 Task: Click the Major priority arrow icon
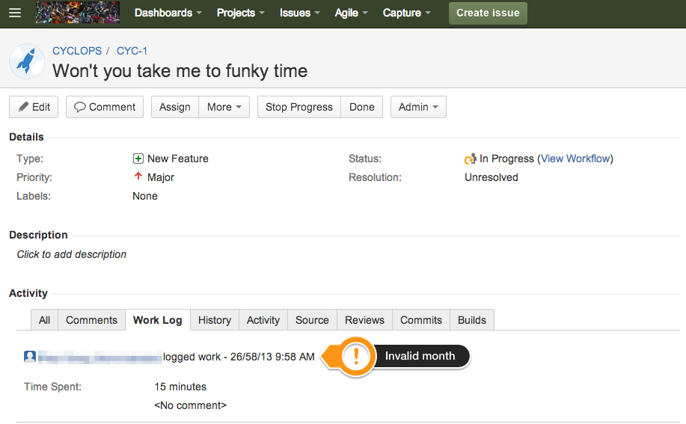(138, 176)
